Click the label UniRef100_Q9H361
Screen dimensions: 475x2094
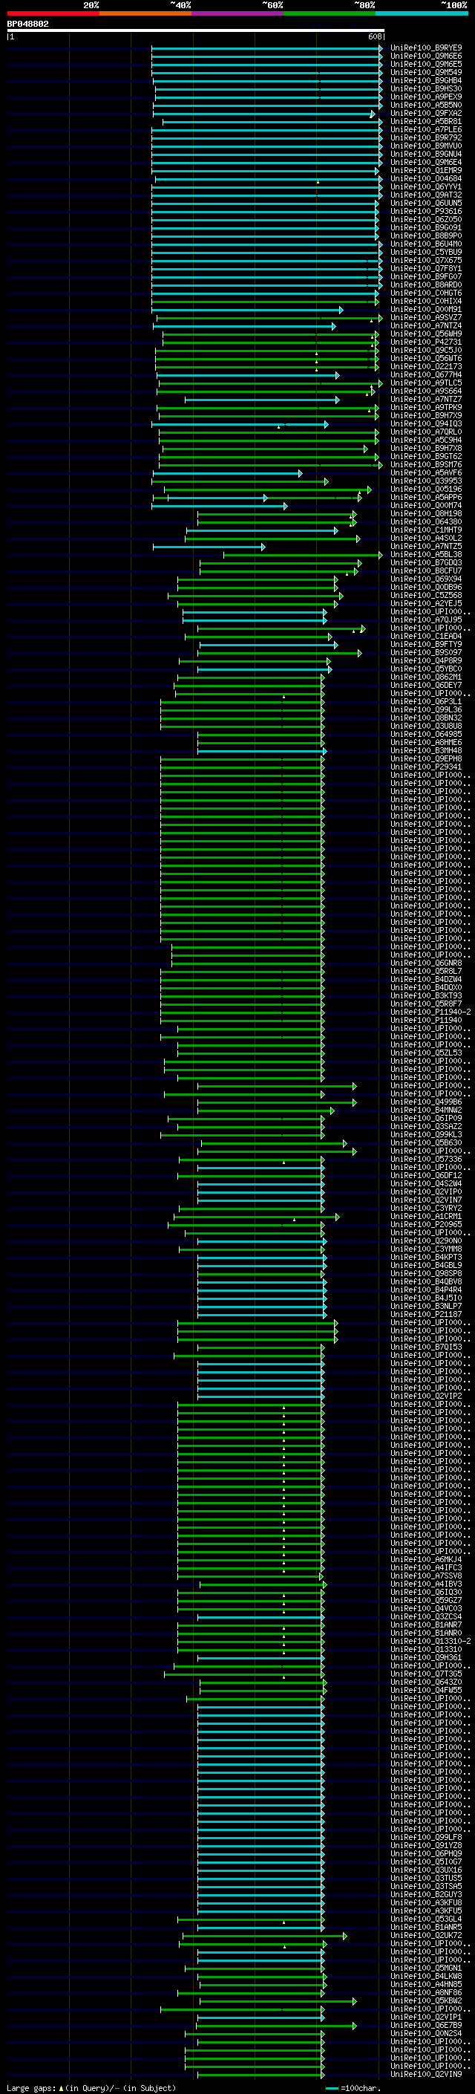pyautogui.click(x=426, y=1657)
